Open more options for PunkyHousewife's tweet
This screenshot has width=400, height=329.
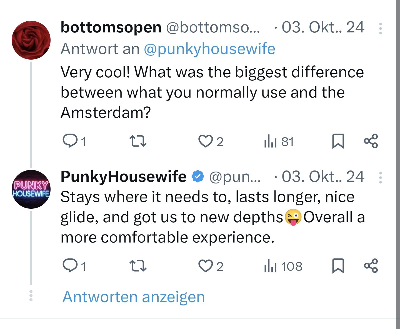[x=380, y=178]
